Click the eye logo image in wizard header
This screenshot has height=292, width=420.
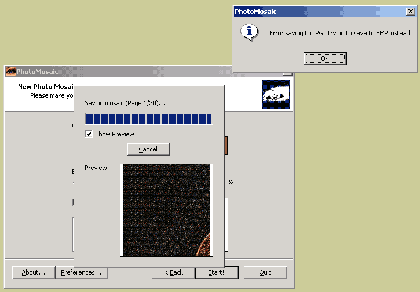pyautogui.click(x=276, y=94)
